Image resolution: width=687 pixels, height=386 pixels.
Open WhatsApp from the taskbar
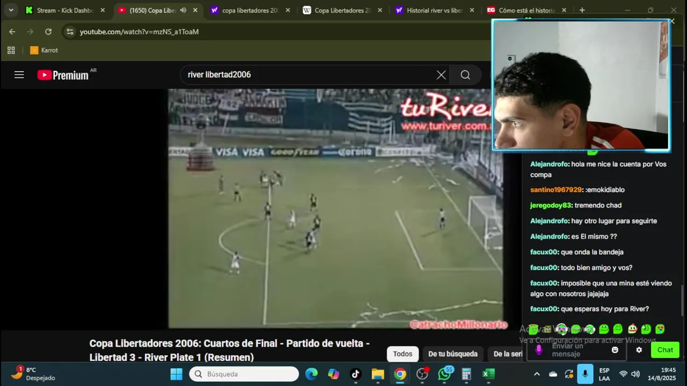pyautogui.click(x=444, y=374)
